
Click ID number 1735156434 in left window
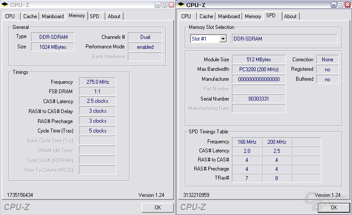click(20, 195)
